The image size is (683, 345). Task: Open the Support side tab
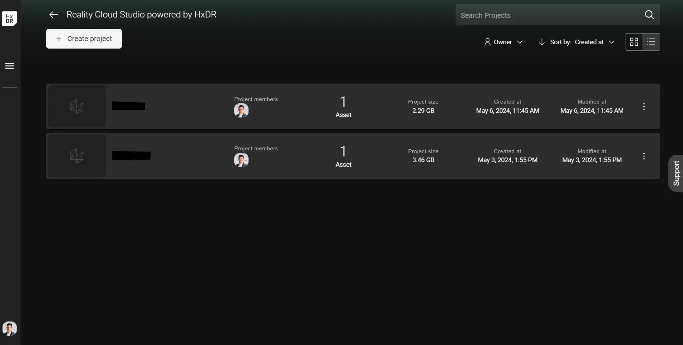[x=676, y=173]
